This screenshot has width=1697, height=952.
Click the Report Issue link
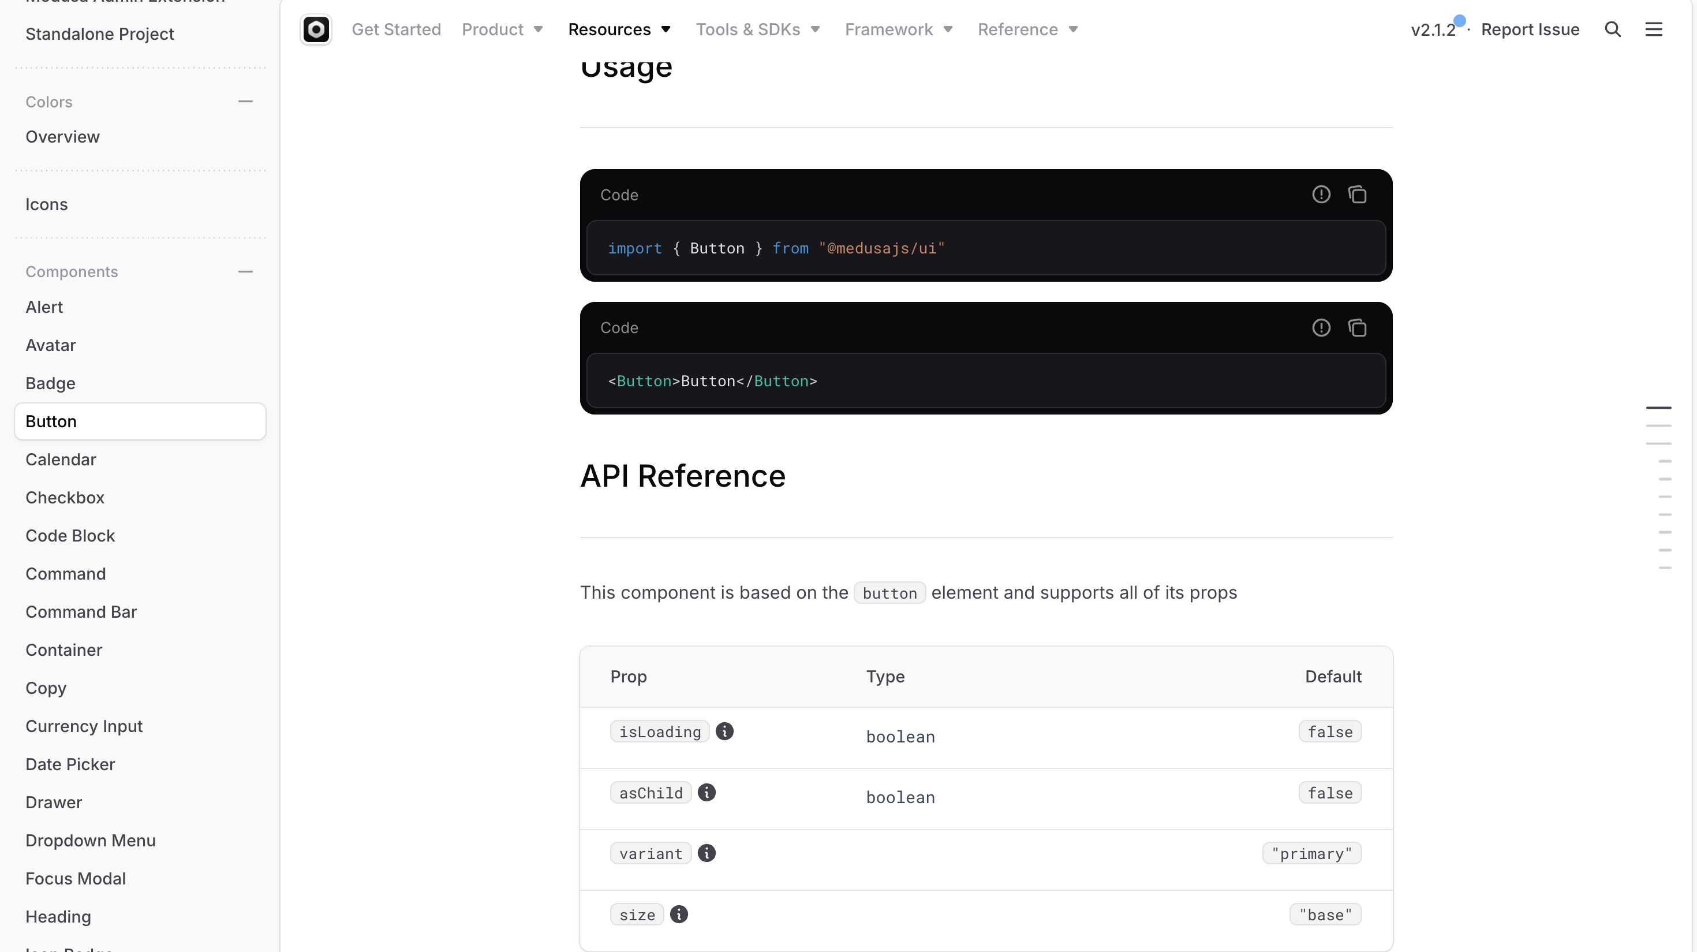click(x=1530, y=29)
